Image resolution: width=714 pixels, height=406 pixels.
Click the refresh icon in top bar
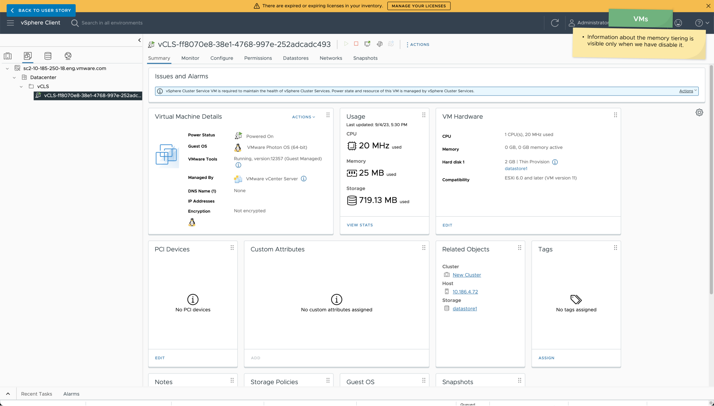(555, 23)
